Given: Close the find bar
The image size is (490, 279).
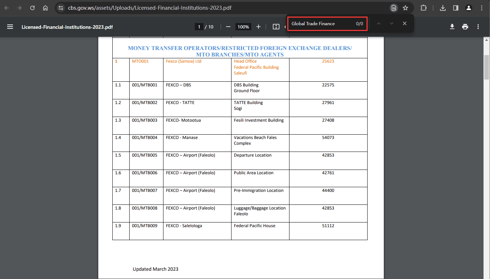Looking at the screenshot, I should [405, 23].
